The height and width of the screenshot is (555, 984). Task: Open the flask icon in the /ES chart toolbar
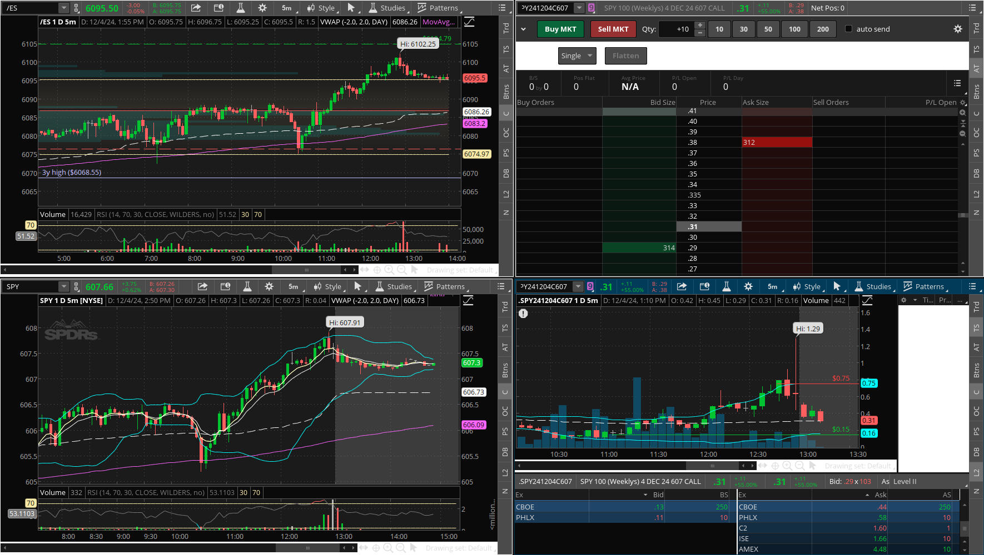tap(240, 8)
